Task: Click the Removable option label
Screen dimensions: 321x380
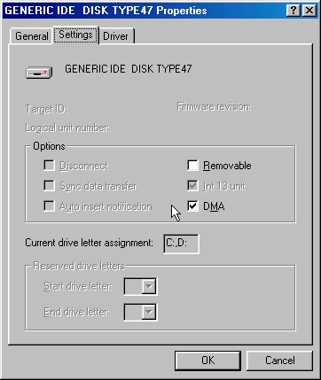Action: [x=227, y=166]
